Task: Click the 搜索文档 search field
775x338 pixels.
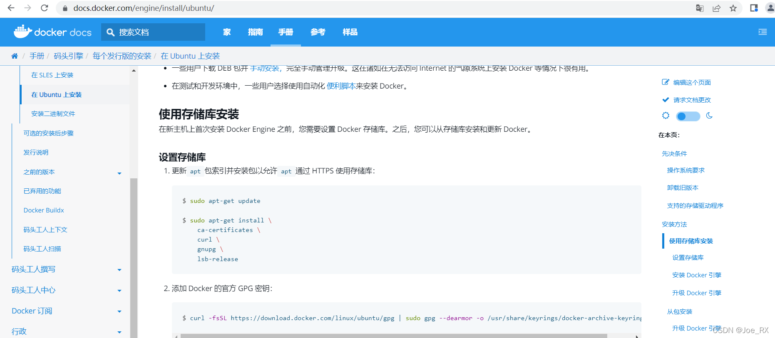Action: coord(153,32)
